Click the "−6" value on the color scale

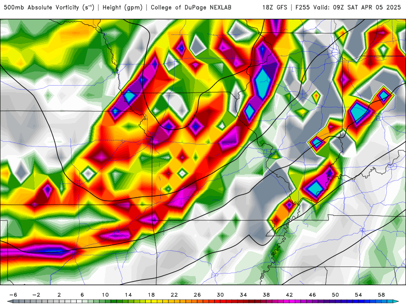[13, 295]
